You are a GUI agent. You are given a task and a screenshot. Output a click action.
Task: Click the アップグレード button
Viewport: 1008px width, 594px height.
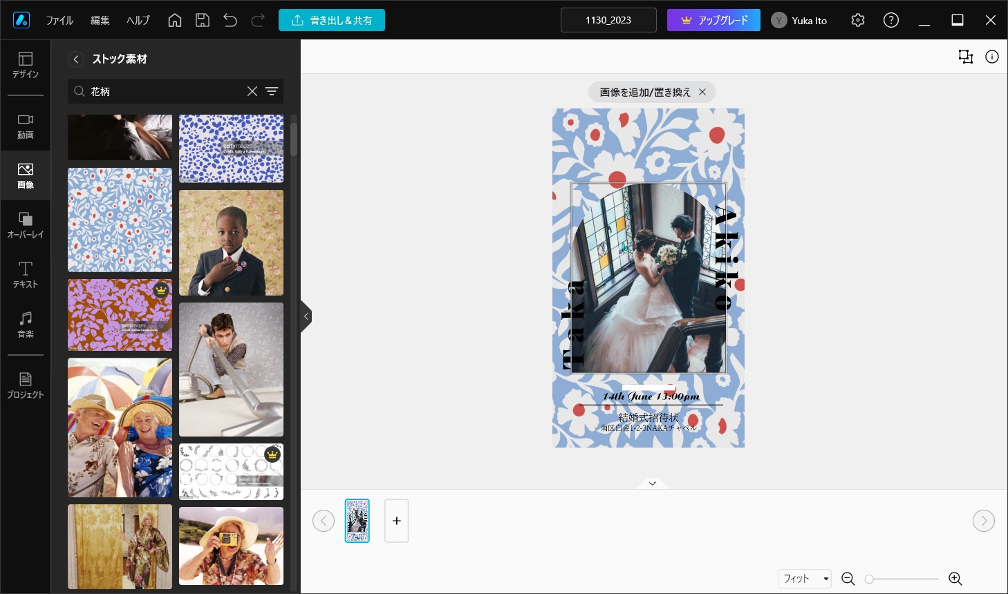coord(713,20)
